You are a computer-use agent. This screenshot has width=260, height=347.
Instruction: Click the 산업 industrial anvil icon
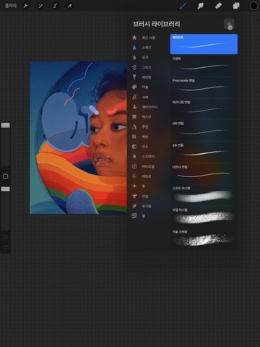pyautogui.click(x=134, y=196)
